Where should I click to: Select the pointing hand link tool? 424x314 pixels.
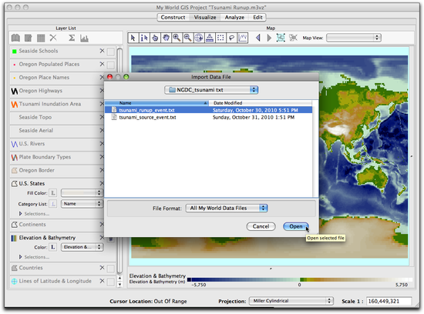(155, 38)
